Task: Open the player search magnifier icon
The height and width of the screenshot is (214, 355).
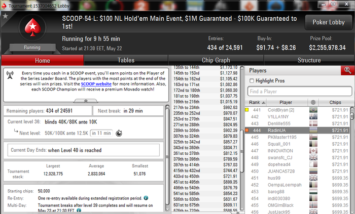Action: click(x=348, y=70)
